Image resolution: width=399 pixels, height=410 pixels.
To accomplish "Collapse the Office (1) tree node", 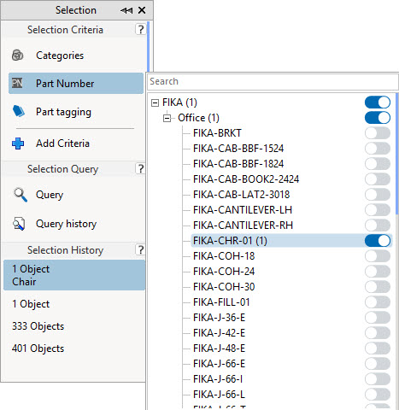I will point(167,118).
